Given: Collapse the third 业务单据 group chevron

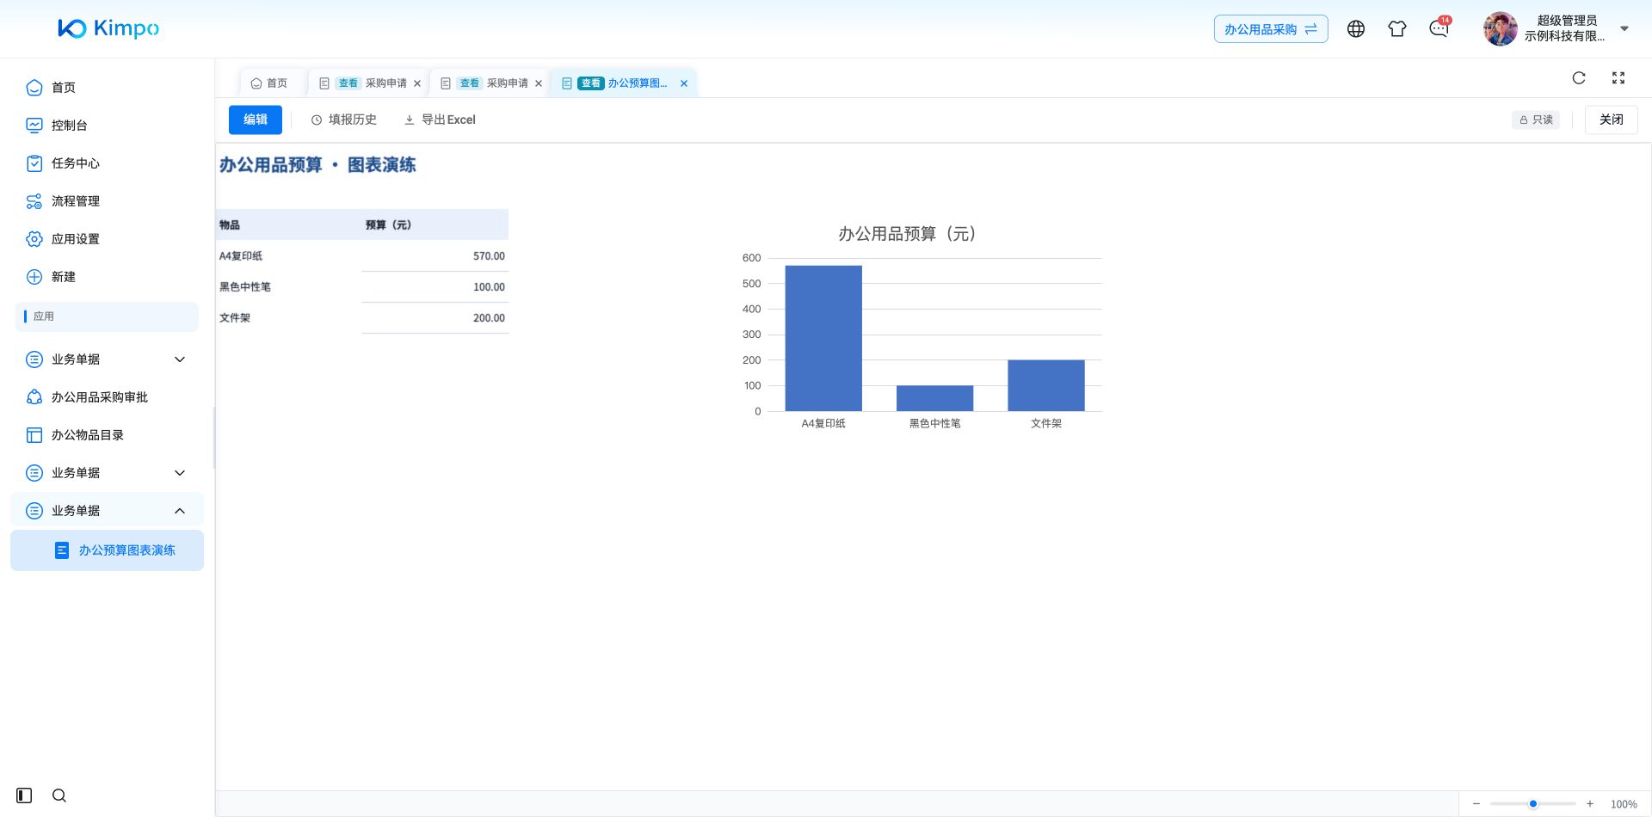Looking at the screenshot, I should [x=180, y=511].
